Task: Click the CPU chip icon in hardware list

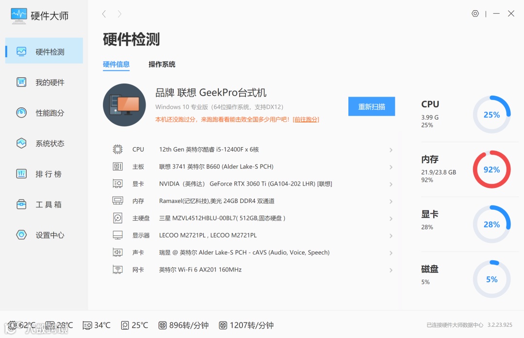Action: pos(117,149)
